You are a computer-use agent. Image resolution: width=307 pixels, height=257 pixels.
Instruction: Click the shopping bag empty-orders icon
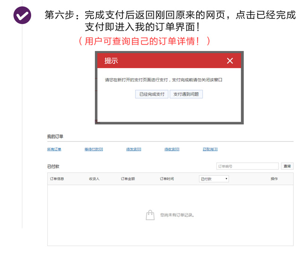150,215
